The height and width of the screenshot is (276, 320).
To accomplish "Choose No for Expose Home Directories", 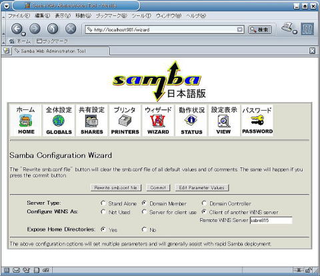I will (145, 229).
